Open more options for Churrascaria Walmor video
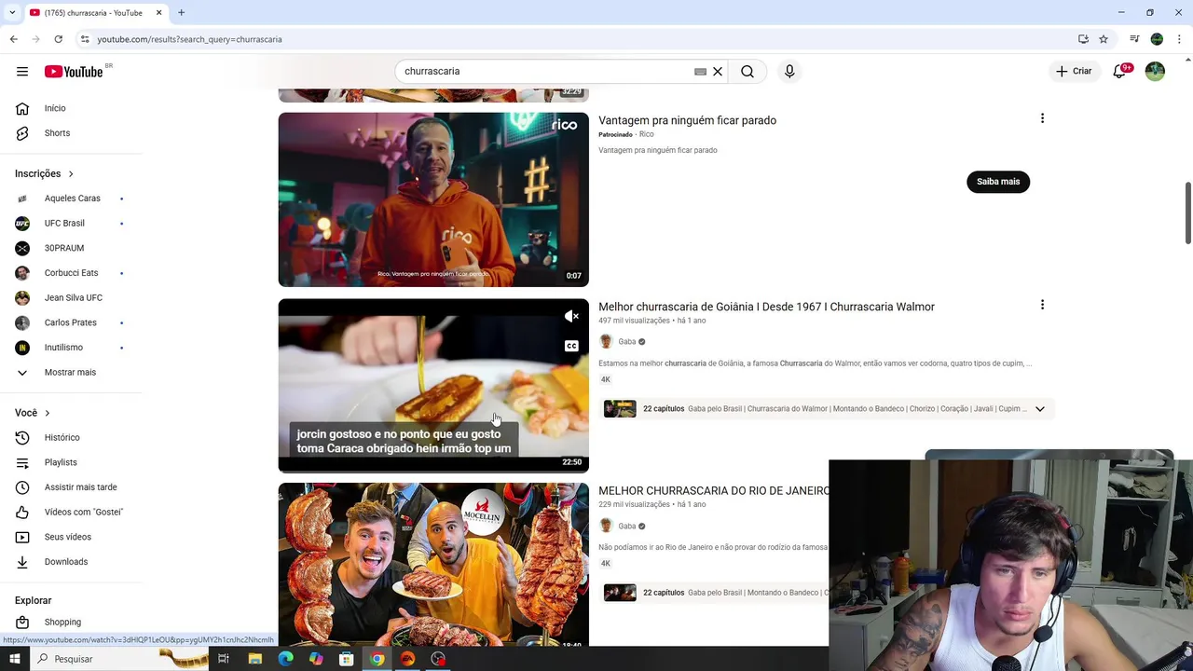 (1042, 306)
